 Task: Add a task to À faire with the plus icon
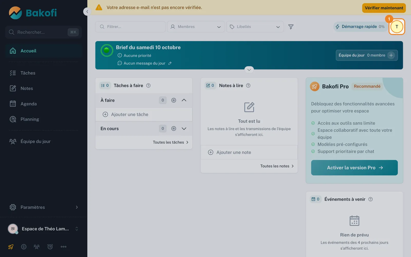coord(174,100)
